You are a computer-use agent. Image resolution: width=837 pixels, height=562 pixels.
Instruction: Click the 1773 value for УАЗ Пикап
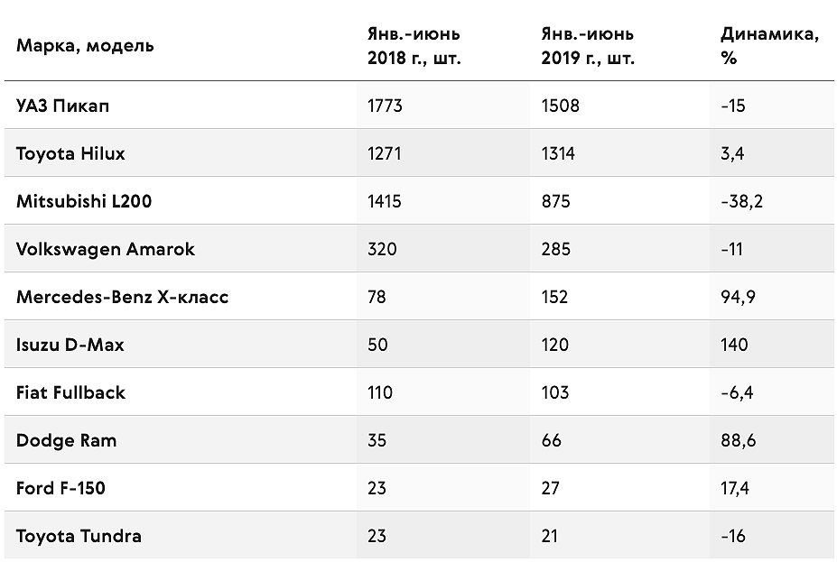click(385, 106)
